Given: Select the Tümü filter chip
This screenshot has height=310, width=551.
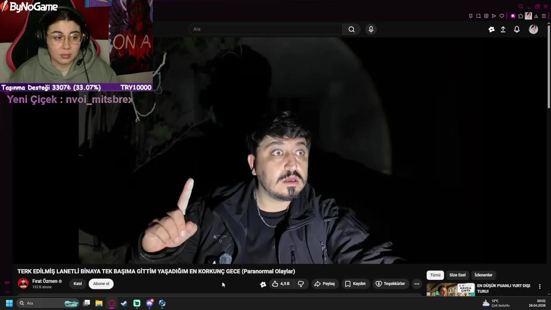Looking at the screenshot, I should [435, 275].
